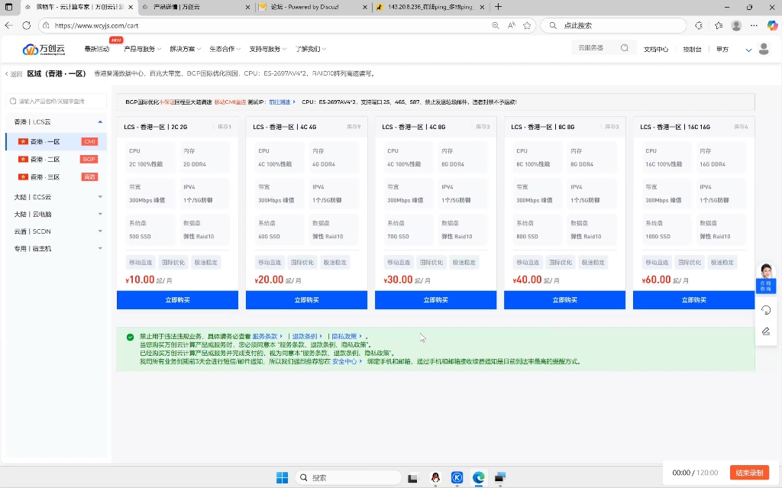Click the Wanchuangyun logo
The width and height of the screenshot is (782, 488).
point(44,49)
